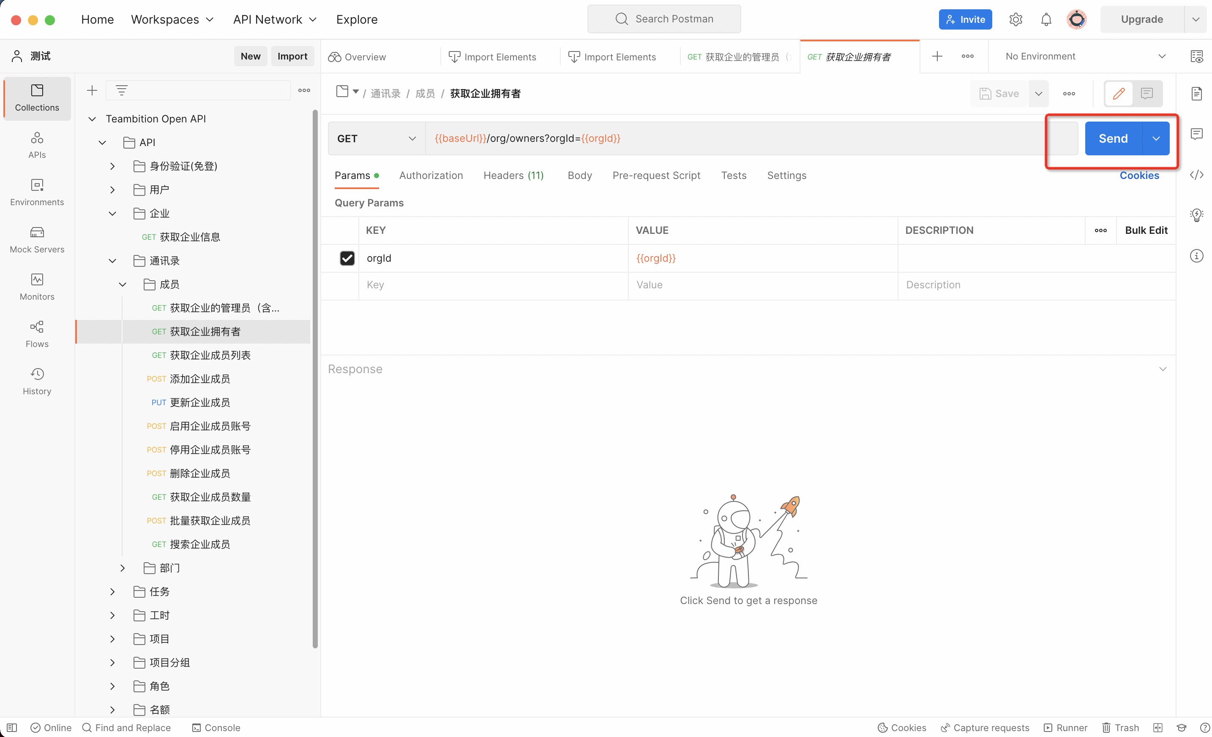Open the notifications bell
Screen dimensions: 1212x737
pos(1046,19)
